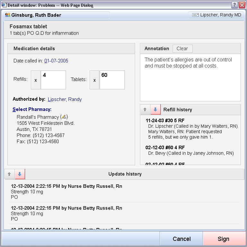This screenshot has width=247, height=247.
Task: Click into the Refills quantity field
Action: click(x=53, y=80)
